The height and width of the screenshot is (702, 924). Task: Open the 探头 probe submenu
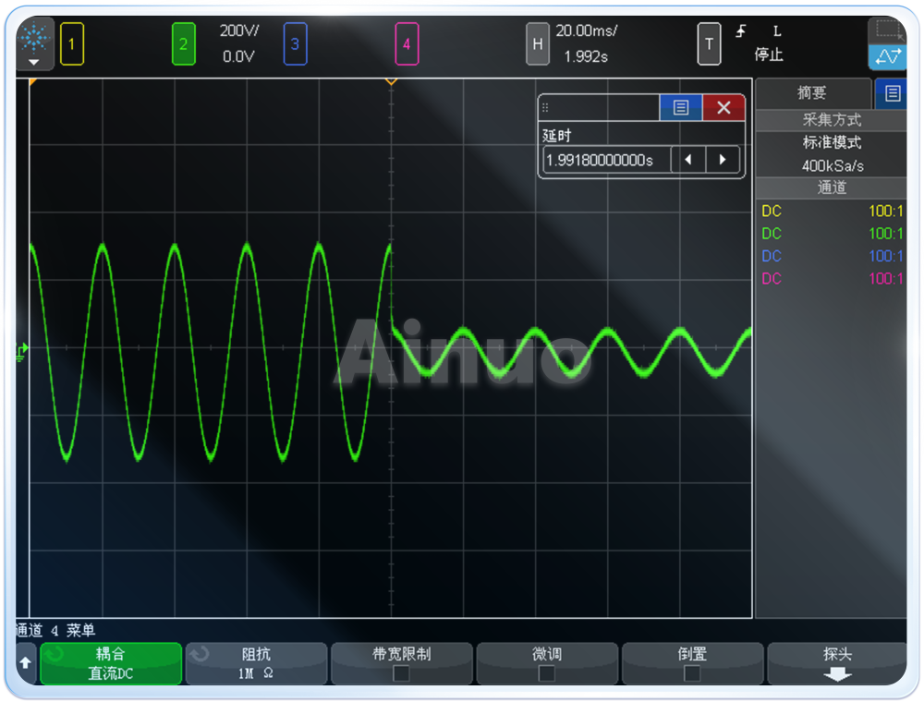837,663
